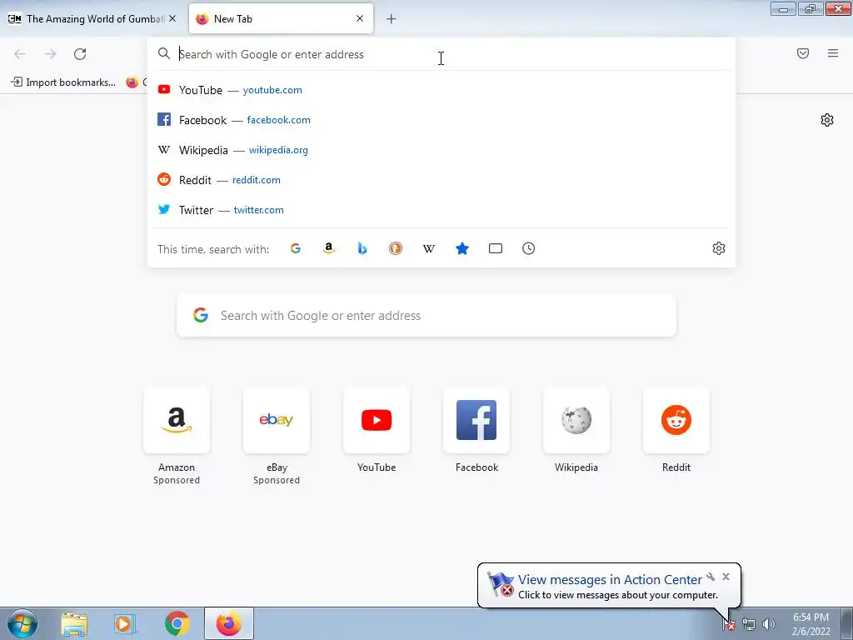Image resolution: width=853 pixels, height=640 pixels.
Task: Choose YouTube suggestion youtube.com
Action: (441, 90)
